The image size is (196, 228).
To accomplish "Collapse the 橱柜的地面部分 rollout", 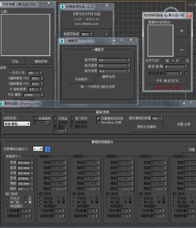I will click(3, 142).
